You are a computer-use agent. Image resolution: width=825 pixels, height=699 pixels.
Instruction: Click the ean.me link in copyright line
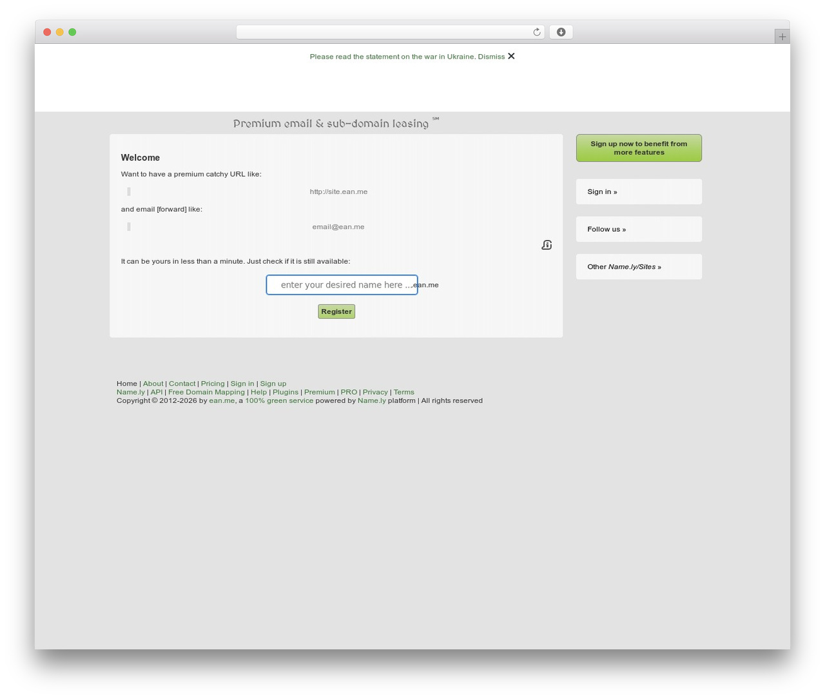222,400
